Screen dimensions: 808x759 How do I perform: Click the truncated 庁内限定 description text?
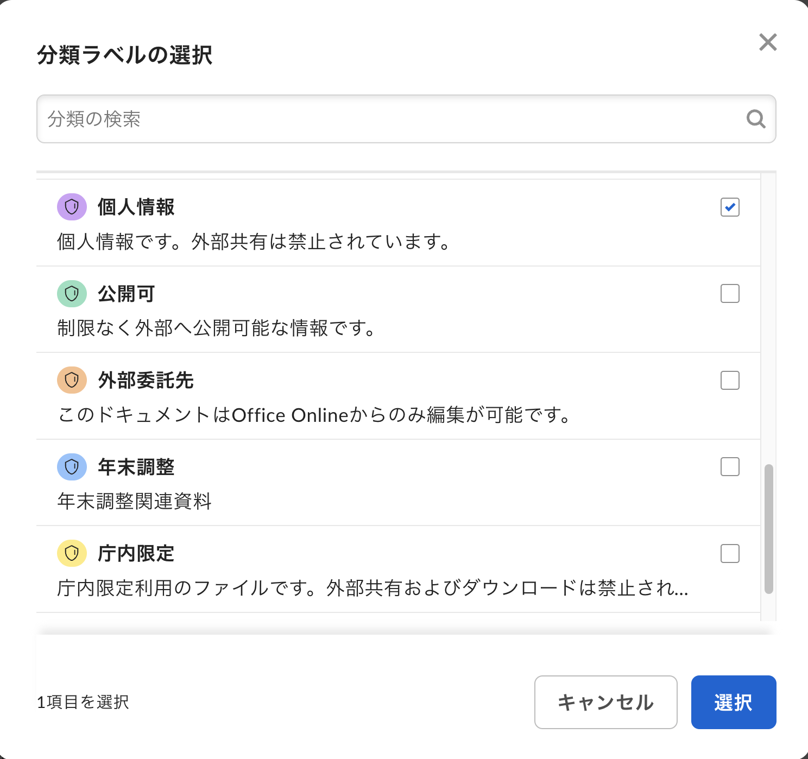373,588
